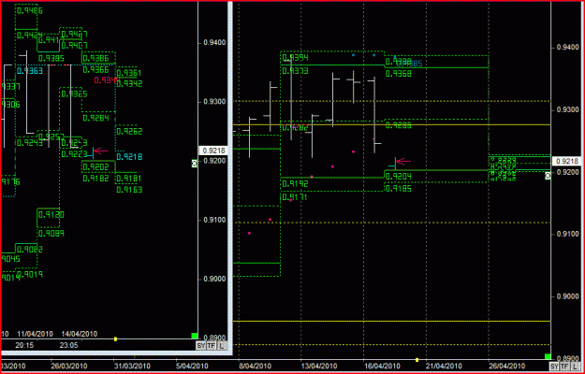Click the 0.9019 level label

coord(28,275)
